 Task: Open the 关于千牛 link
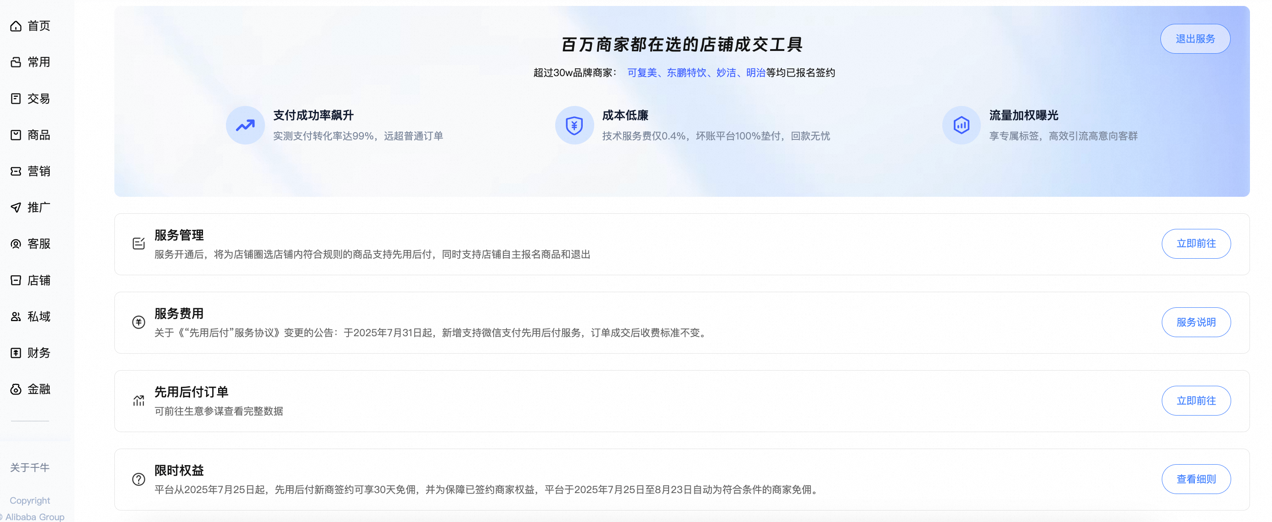(x=30, y=467)
